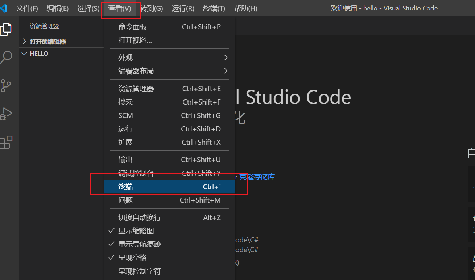Choose 打开视图... from the menu
Image resolution: width=475 pixels, height=280 pixels.
coord(170,40)
